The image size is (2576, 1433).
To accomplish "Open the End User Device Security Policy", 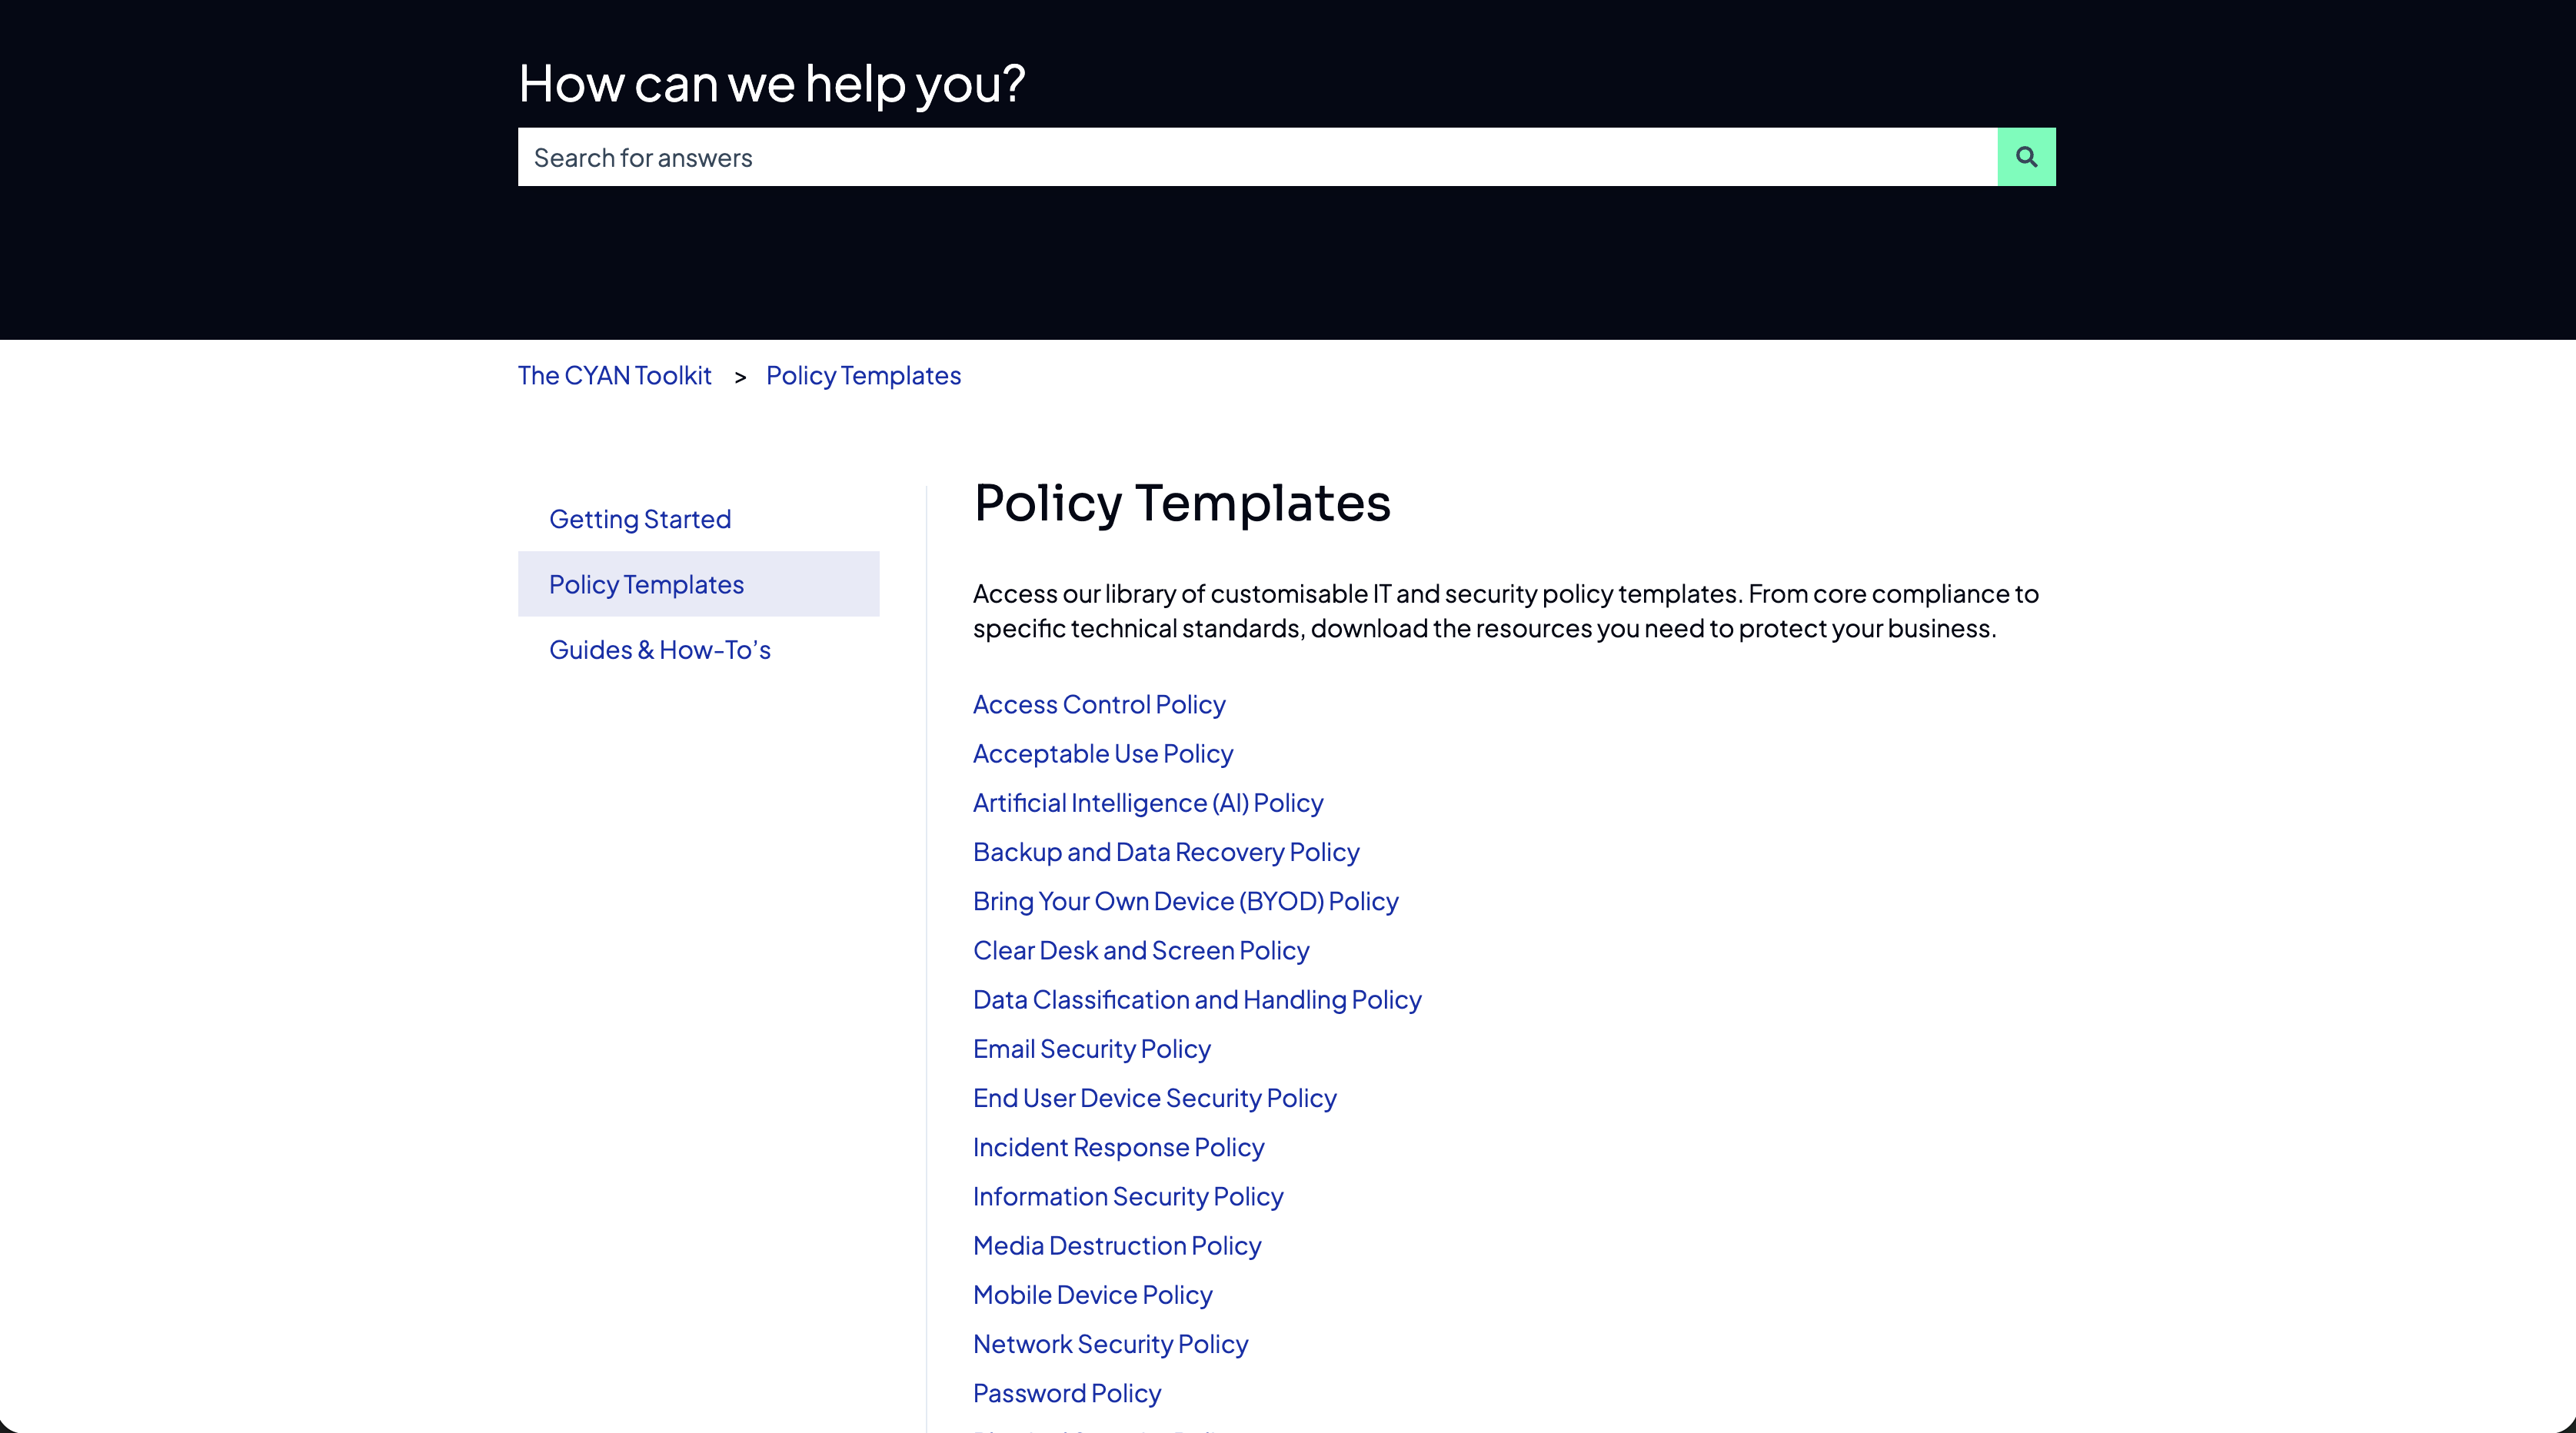I will (1154, 1097).
